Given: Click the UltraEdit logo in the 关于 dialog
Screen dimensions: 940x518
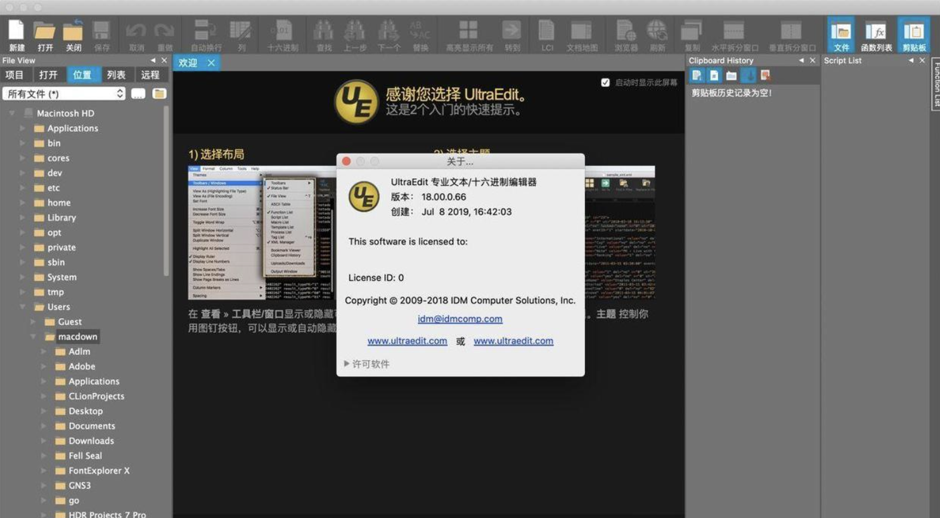Looking at the screenshot, I should (364, 197).
